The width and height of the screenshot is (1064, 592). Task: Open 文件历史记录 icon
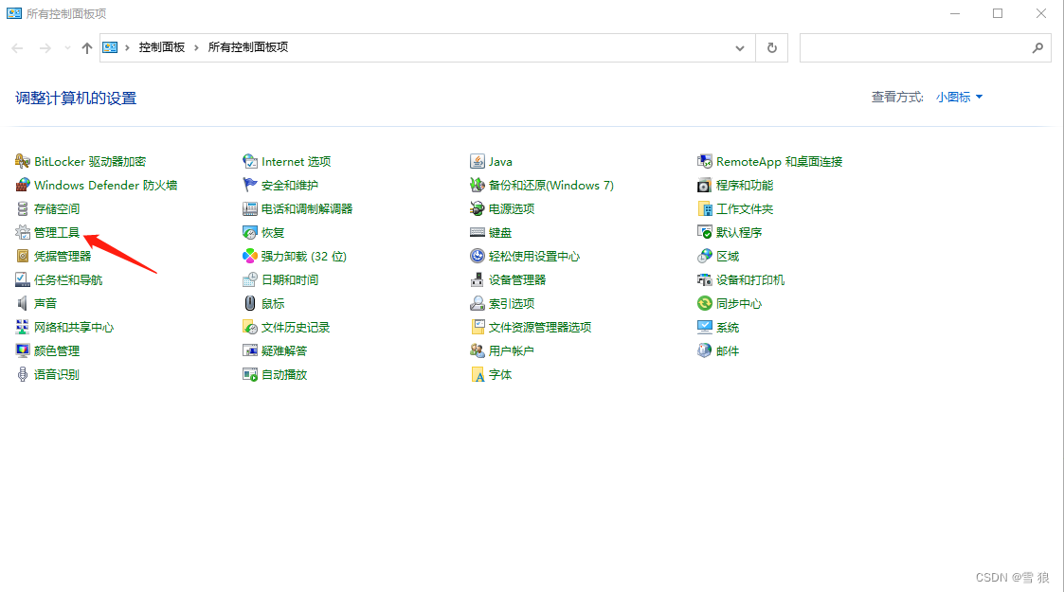coord(250,327)
